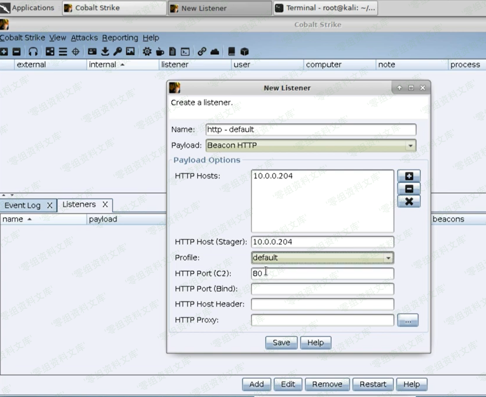486x397 pixels.
Task: Save the new listener
Action: (281, 343)
